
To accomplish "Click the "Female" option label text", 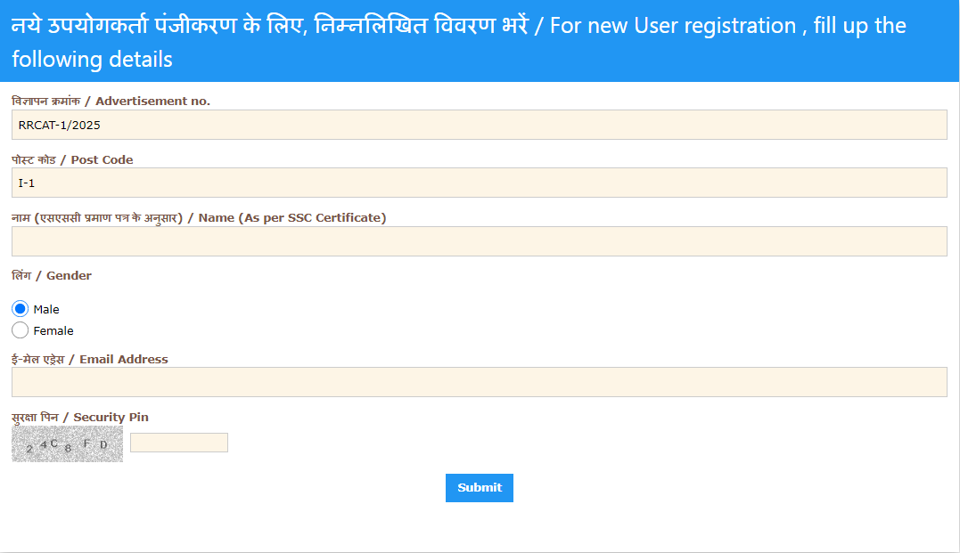I will [53, 331].
